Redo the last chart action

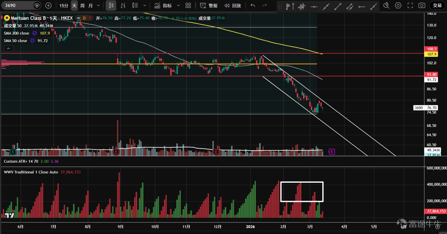(x=265, y=5)
